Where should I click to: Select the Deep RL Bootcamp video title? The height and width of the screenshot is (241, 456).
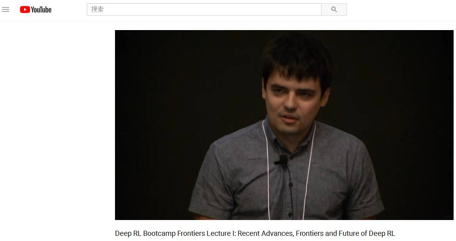point(255,233)
